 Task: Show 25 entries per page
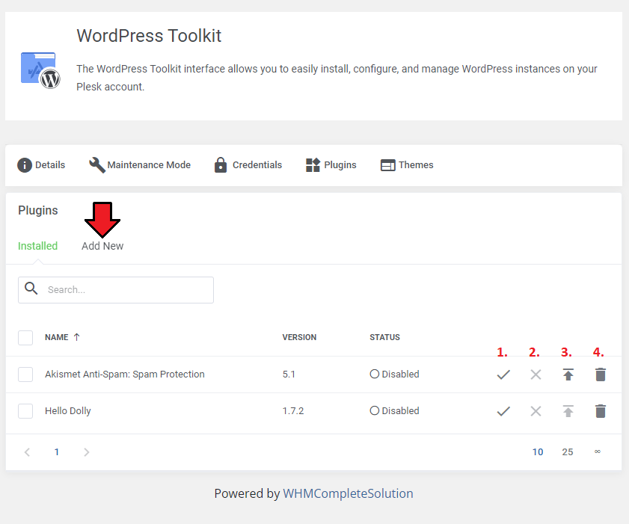point(567,452)
